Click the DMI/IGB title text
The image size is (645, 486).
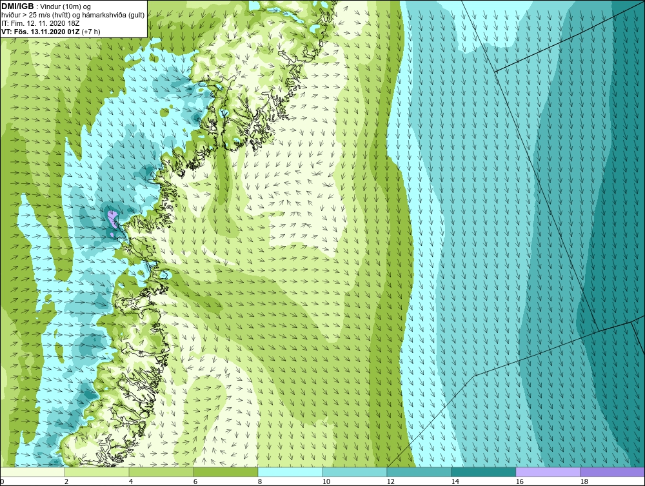[x=17, y=6]
